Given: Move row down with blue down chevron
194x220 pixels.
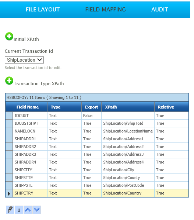Looking at the screenshot, I should pyautogui.click(x=36, y=210).
